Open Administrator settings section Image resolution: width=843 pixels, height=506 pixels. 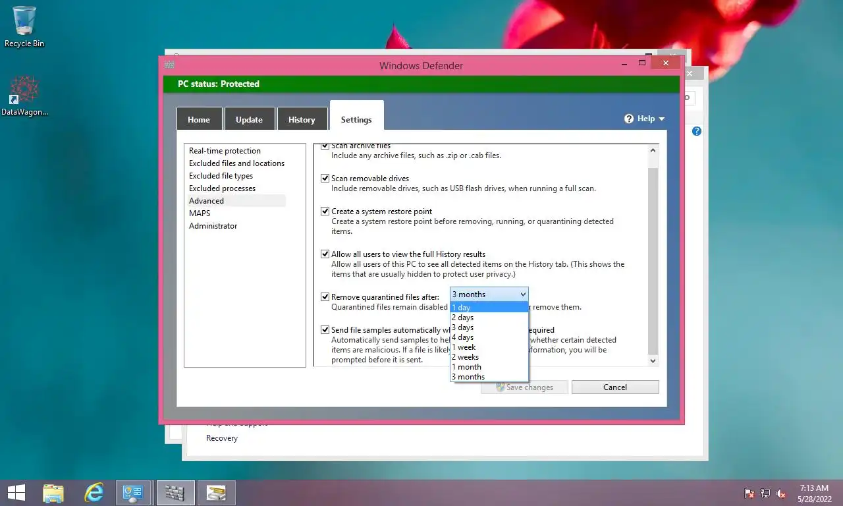(x=213, y=226)
